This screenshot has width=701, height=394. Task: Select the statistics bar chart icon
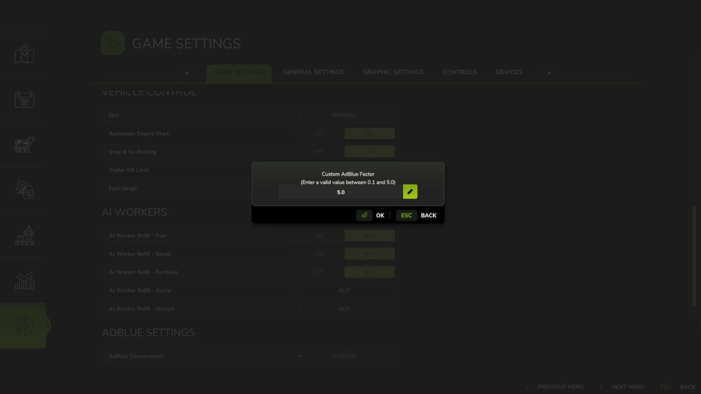[x=24, y=280]
